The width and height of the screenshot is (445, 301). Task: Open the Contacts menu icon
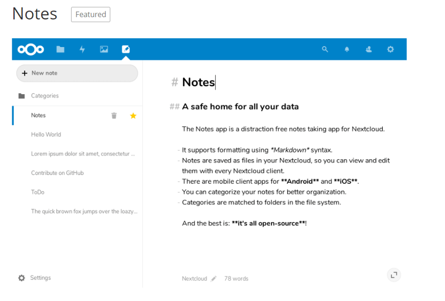pyautogui.click(x=369, y=50)
